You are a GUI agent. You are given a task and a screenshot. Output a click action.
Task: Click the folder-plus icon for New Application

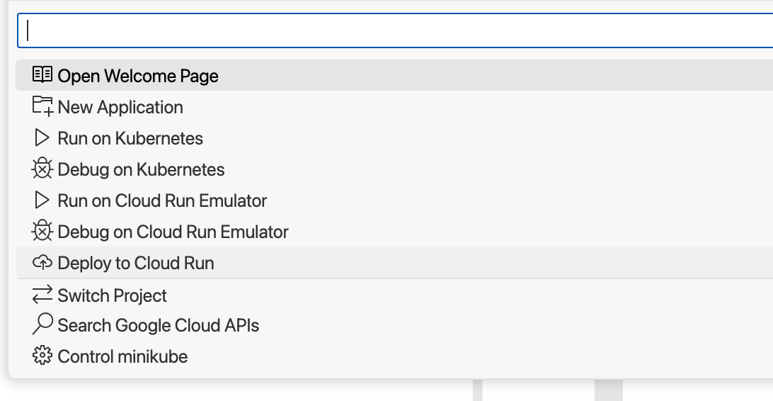(x=42, y=106)
